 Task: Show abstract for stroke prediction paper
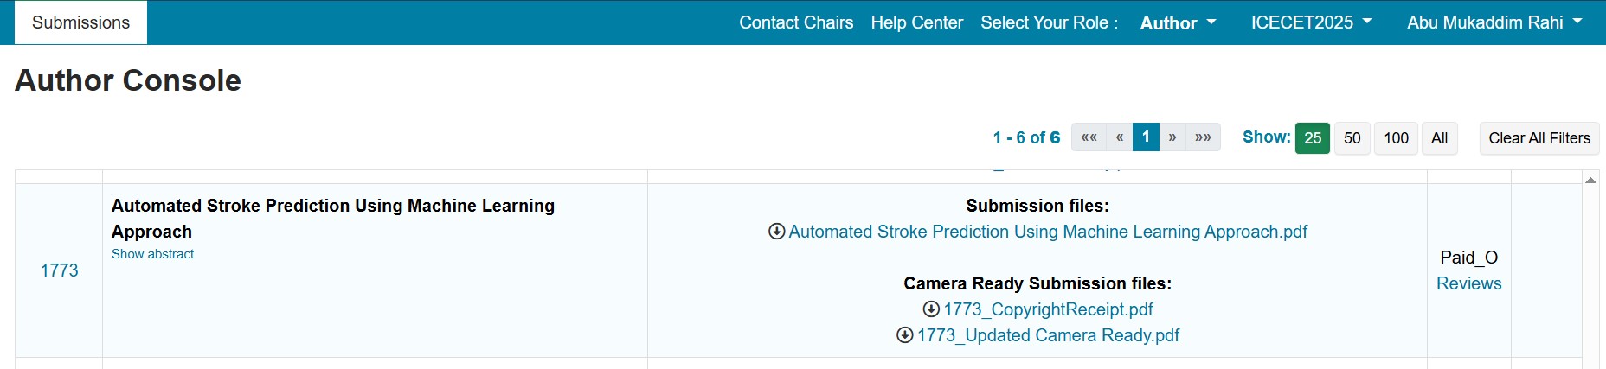coord(152,254)
